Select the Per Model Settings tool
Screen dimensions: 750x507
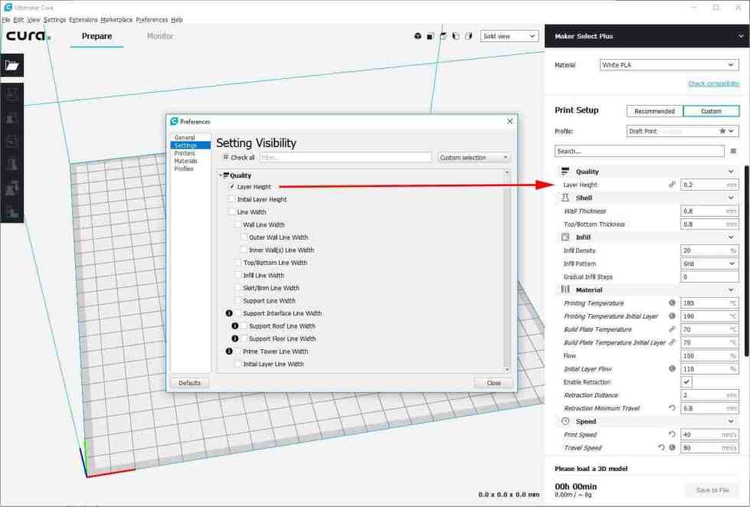12,188
